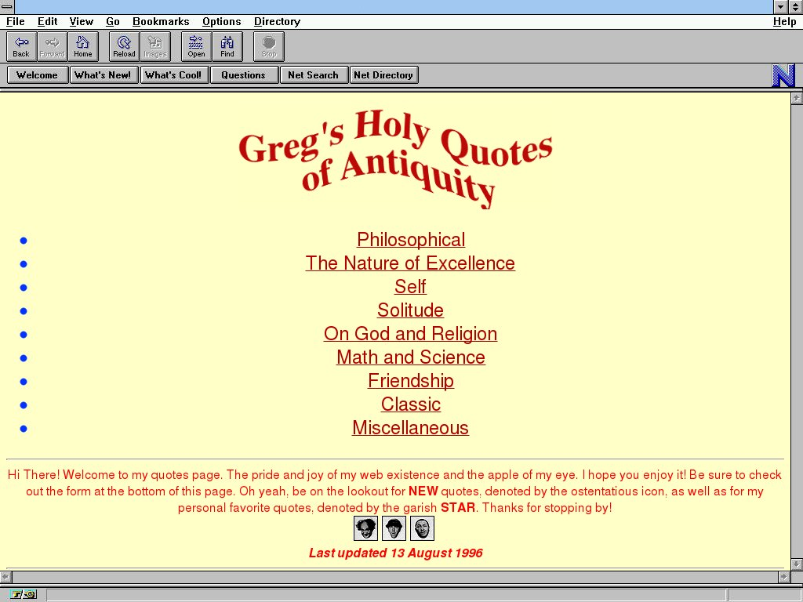Screen dimensions: 803x602
Task: Visit The Nature of Excellence link
Action: [x=410, y=263]
